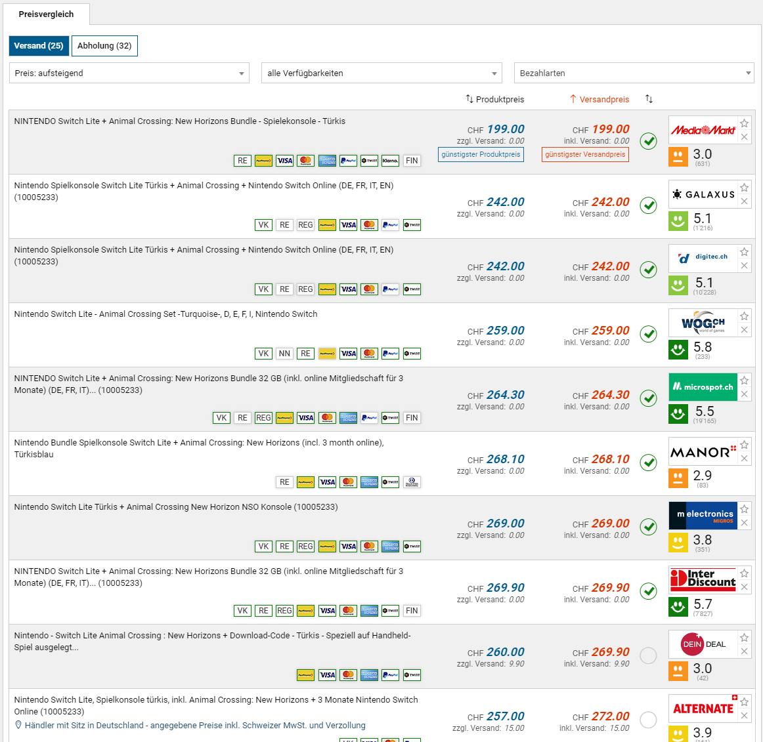Viewport: 763px width, 742px height.
Task: Click the sort arrows beside Versandpreis
Action: pos(649,98)
